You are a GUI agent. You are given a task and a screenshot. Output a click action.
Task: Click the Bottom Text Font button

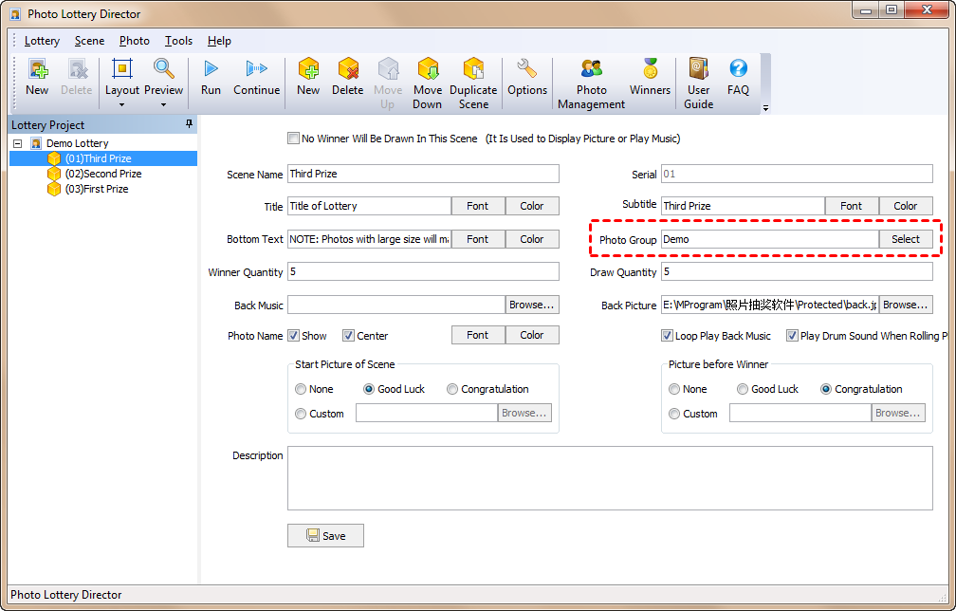click(478, 239)
